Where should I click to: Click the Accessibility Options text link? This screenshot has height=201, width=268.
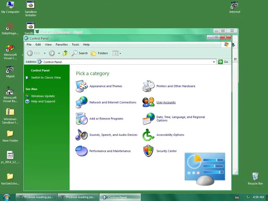(170, 135)
